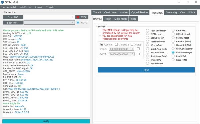Select the Exit brom mode option

(x=147, y=52)
